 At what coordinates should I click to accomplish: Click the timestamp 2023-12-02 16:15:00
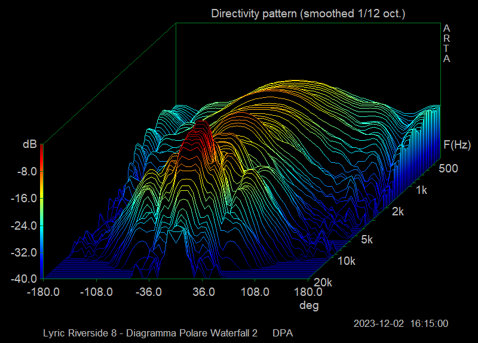pyautogui.click(x=401, y=323)
